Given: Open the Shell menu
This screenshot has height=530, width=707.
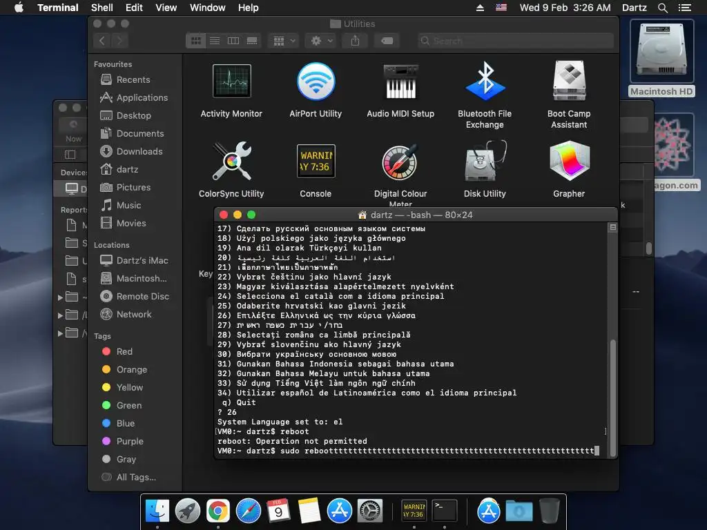Looking at the screenshot, I should click(102, 8).
